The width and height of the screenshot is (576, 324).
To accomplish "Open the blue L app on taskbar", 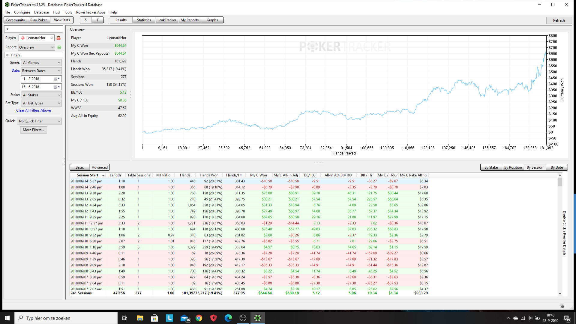I will click(169, 318).
